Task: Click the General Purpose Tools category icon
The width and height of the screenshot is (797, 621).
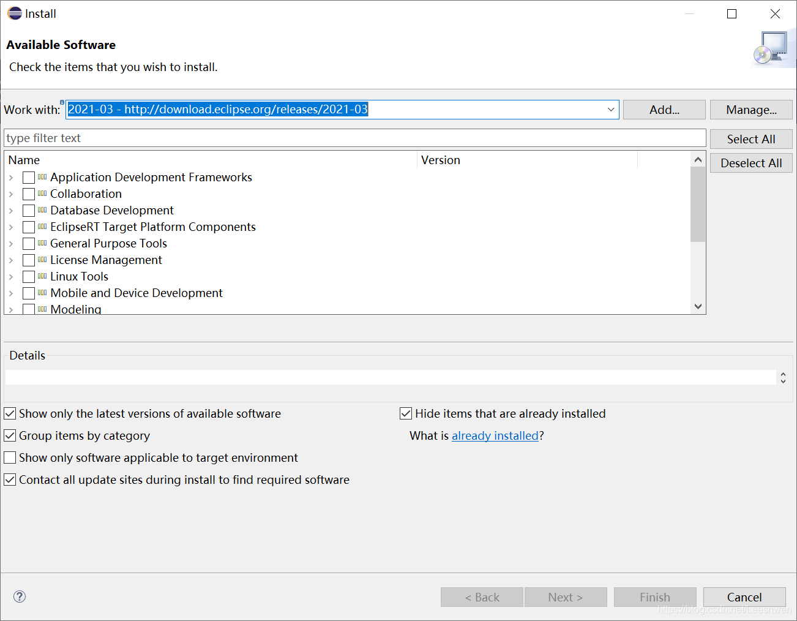Action: point(42,243)
